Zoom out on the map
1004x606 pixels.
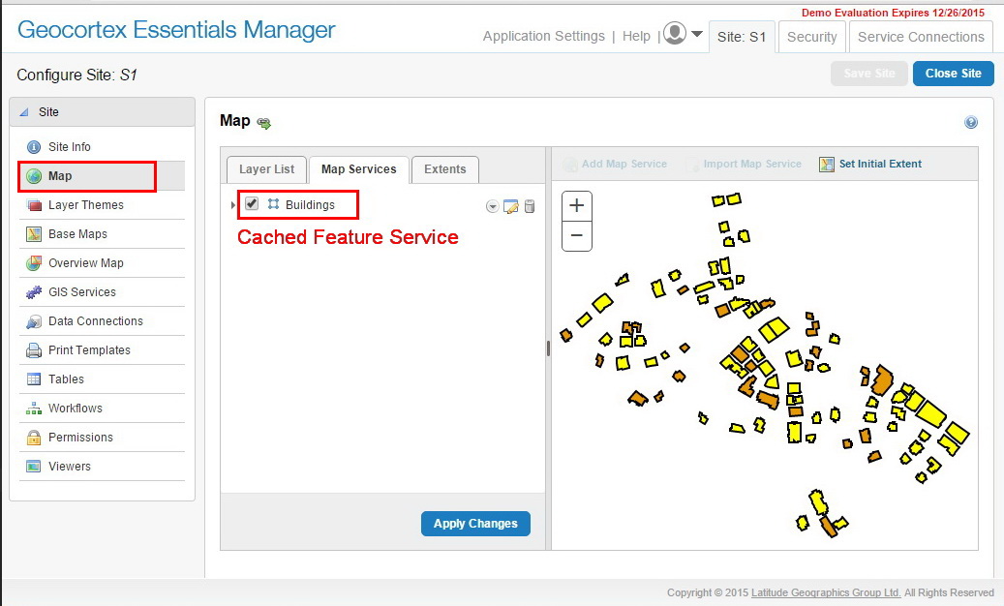pos(577,236)
